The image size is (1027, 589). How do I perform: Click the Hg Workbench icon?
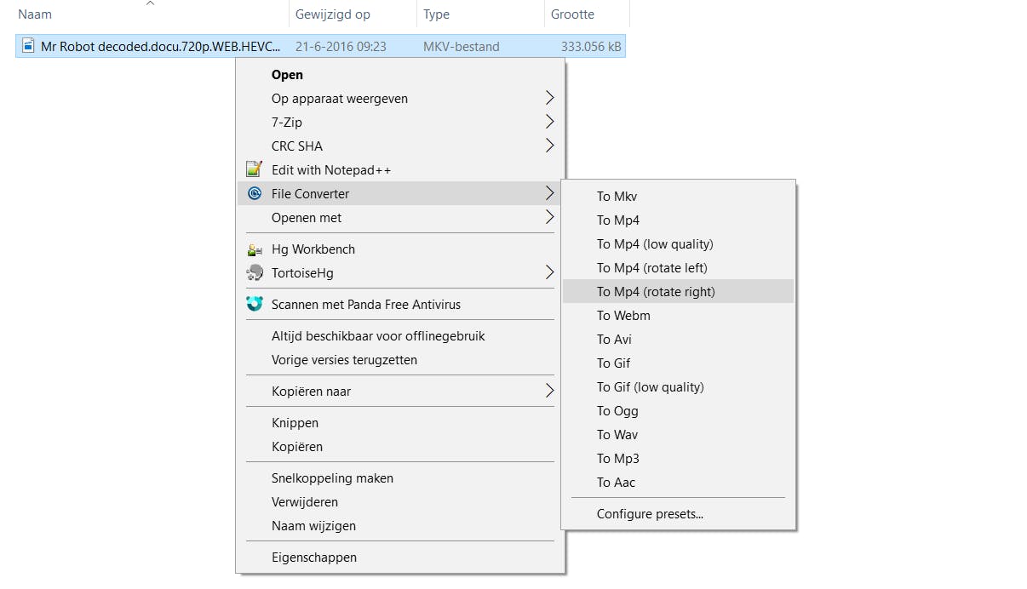point(254,249)
